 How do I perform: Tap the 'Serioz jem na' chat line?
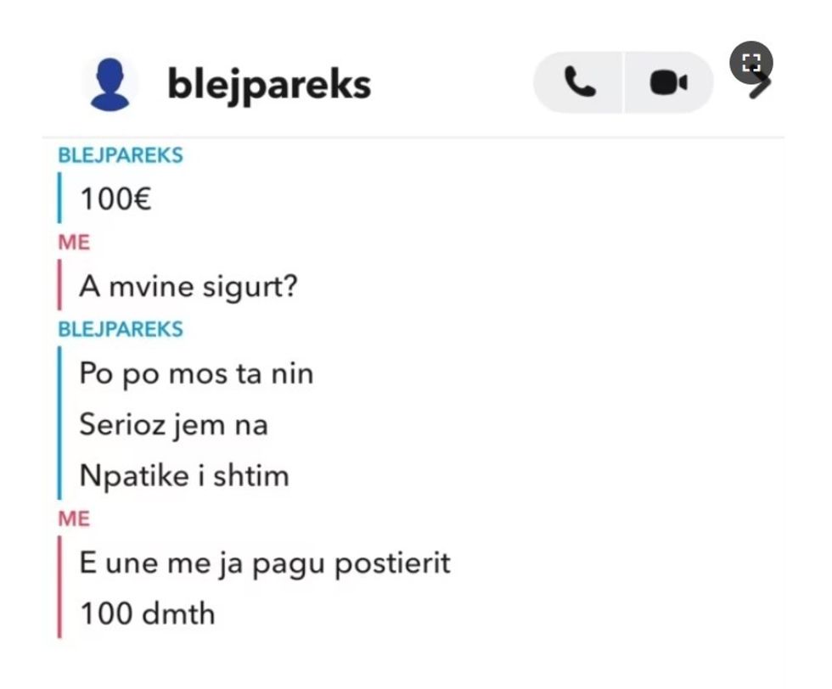(x=172, y=424)
